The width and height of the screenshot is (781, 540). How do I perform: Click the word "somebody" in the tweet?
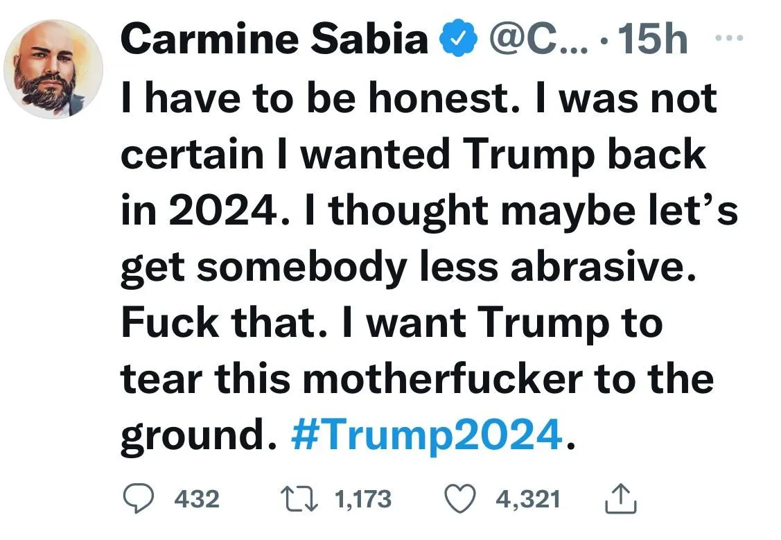click(x=301, y=267)
